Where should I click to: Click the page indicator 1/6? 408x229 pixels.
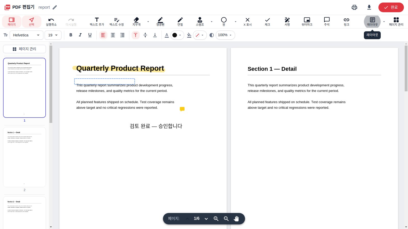(197, 219)
